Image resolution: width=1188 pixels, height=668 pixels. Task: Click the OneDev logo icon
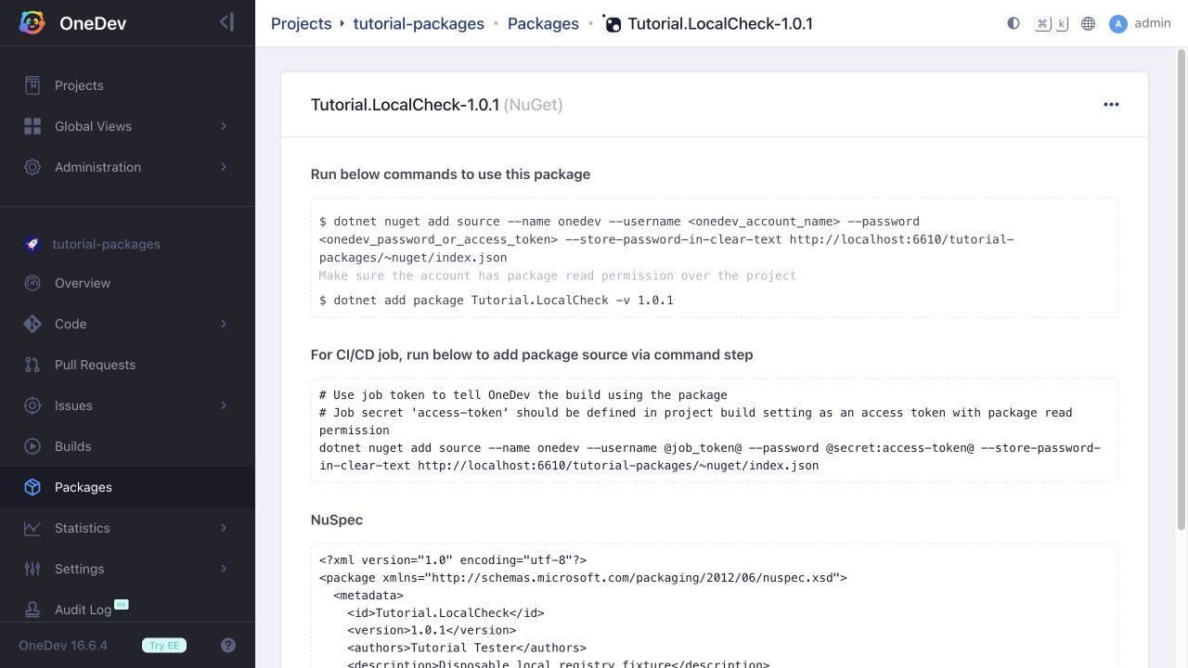(32, 23)
